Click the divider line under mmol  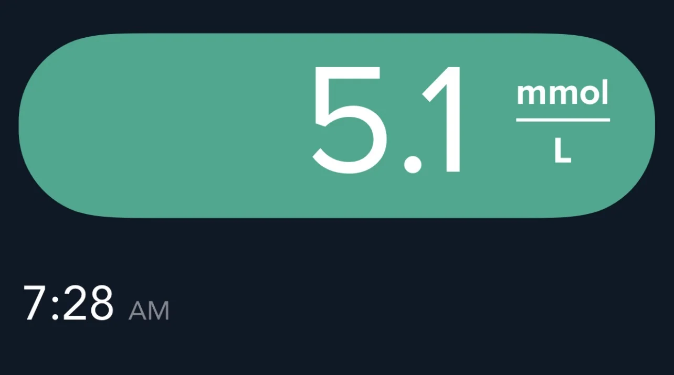pos(562,120)
